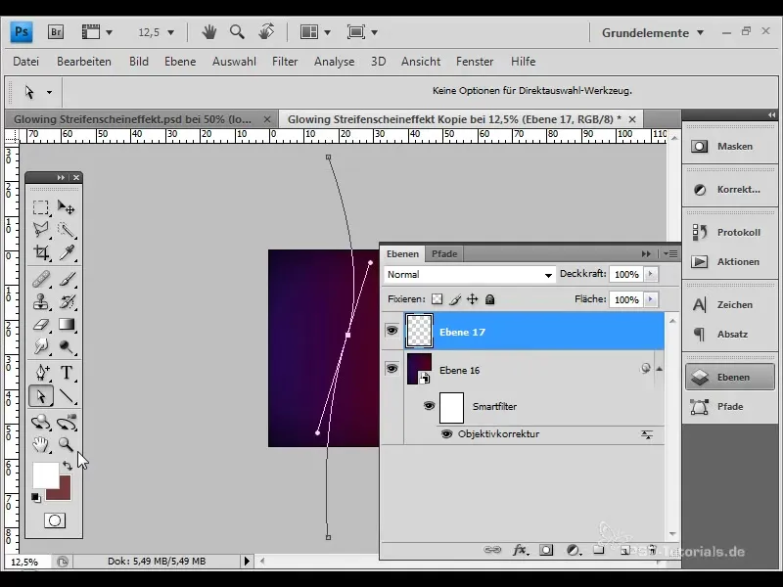Select the Healing Brush tool
The width and height of the screenshot is (783, 587).
41,279
